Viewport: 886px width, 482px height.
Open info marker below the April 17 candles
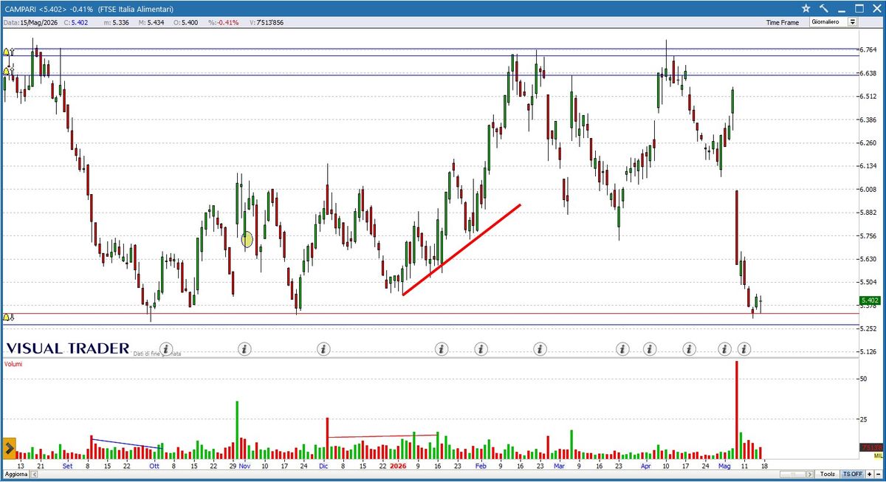pos(690,348)
